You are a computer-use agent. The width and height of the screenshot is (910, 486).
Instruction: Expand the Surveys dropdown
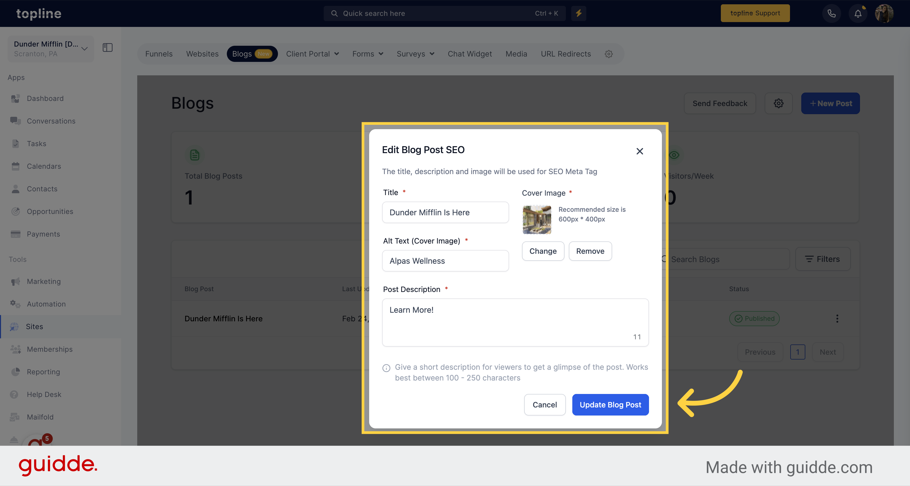pyautogui.click(x=415, y=54)
